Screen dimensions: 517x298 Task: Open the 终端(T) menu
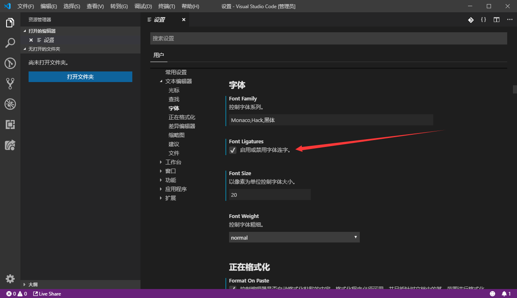tap(167, 7)
